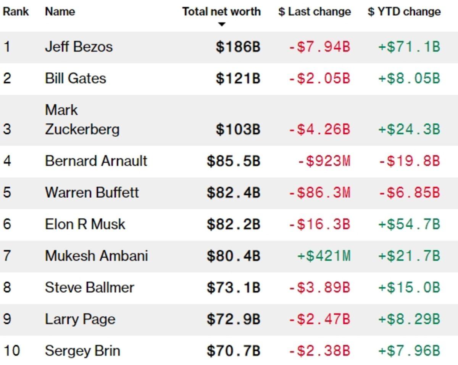The height and width of the screenshot is (365, 458).
Task: Select Steve Ballmer in the list
Action: click(x=89, y=287)
